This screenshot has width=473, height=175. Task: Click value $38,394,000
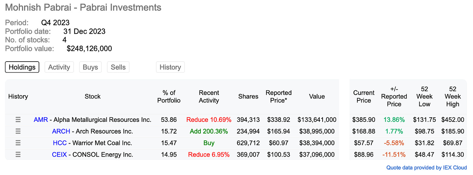(x=317, y=143)
